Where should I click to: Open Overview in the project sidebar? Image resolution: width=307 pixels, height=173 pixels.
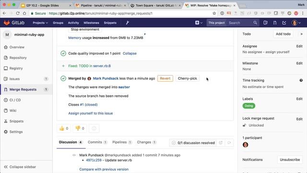point(17,47)
